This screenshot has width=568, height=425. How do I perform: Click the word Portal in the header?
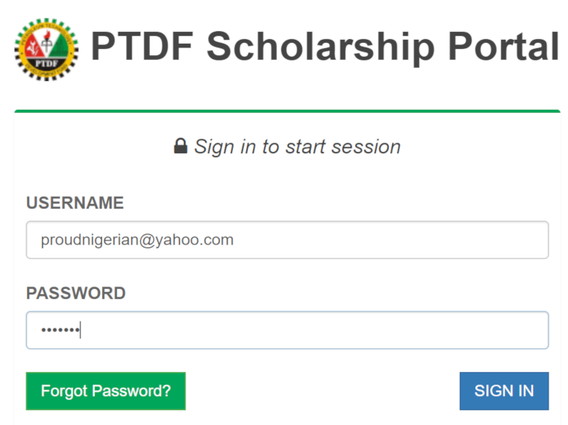click(x=503, y=46)
